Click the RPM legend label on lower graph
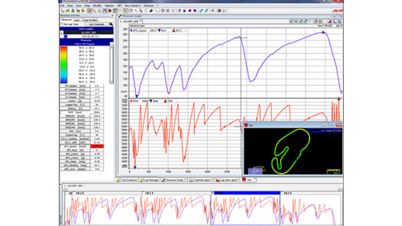This screenshot has width=402, height=226. [x=135, y=101]
